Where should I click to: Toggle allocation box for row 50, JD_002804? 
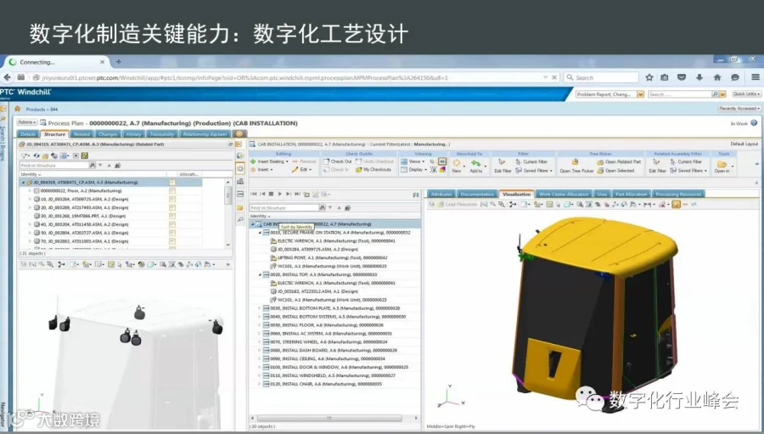click(172, 233)
